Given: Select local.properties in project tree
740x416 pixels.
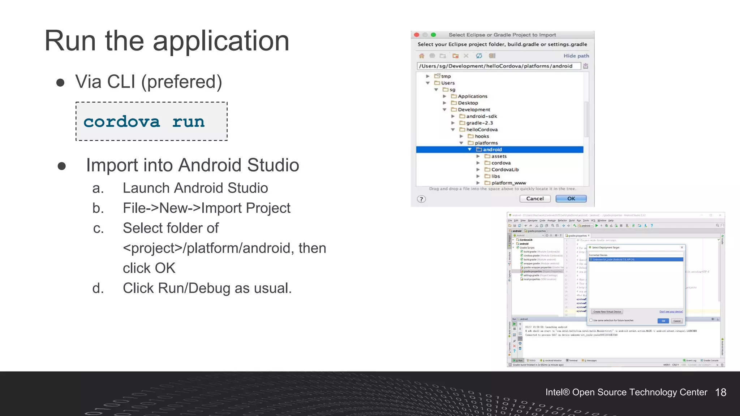Looking at the screenshot, I should (538, 279).
